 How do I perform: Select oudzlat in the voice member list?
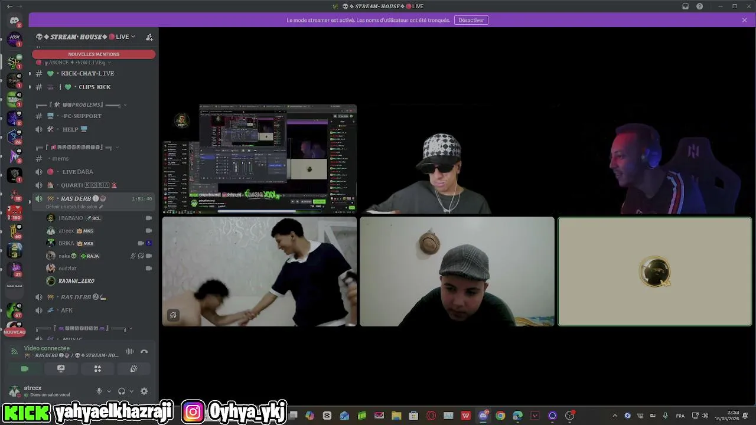pos(99,269)
